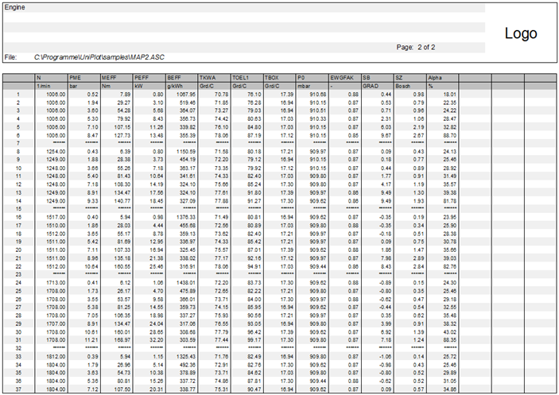The width and height of the screenshot is (559, 395).
Task: Click the TOEL1 value 99.17
Action: coord(254,340)
